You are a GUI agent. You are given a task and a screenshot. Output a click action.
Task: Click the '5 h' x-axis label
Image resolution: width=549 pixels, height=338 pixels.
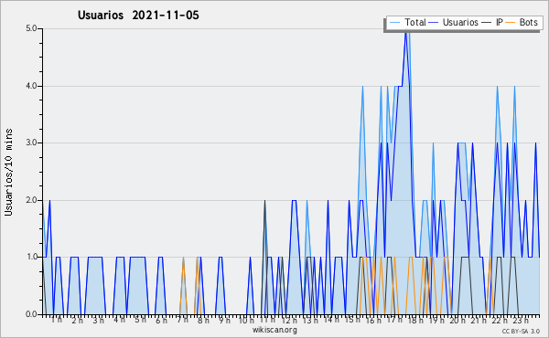tap(140, 320)
